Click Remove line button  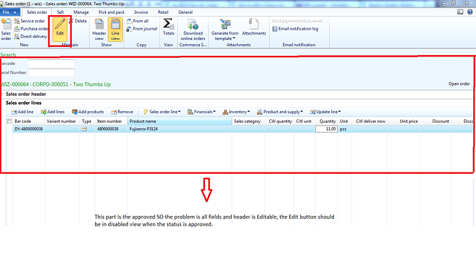122,112
